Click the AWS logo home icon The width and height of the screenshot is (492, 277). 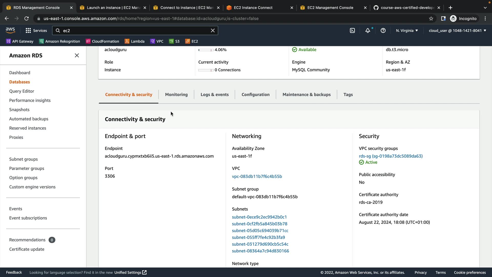click(x=10, y=30)
